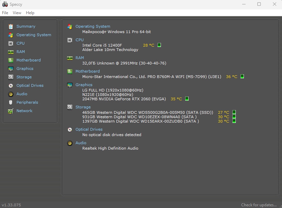Screen dimensions: 282x208
Task: Click the text No optical disk drives detected
Action: pyautogui.click(x=112, y=135)
